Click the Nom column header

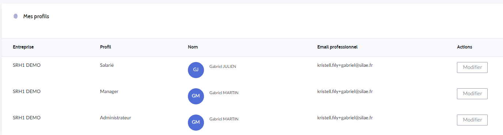point(193,47)
